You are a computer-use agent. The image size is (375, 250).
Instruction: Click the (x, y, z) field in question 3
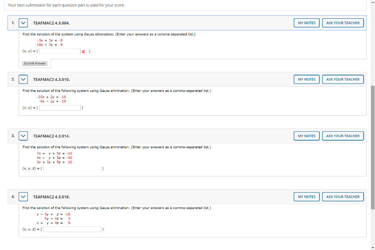pos(72,168)
